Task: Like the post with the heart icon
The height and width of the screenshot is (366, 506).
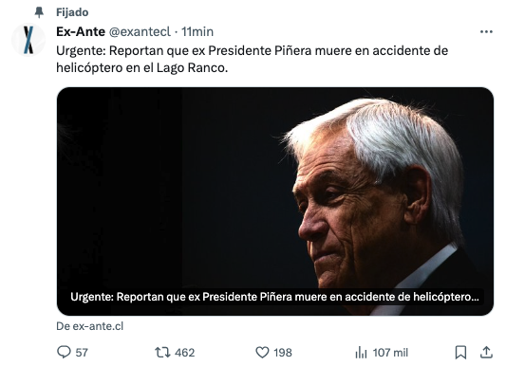Action: click(x=262, y=353)
